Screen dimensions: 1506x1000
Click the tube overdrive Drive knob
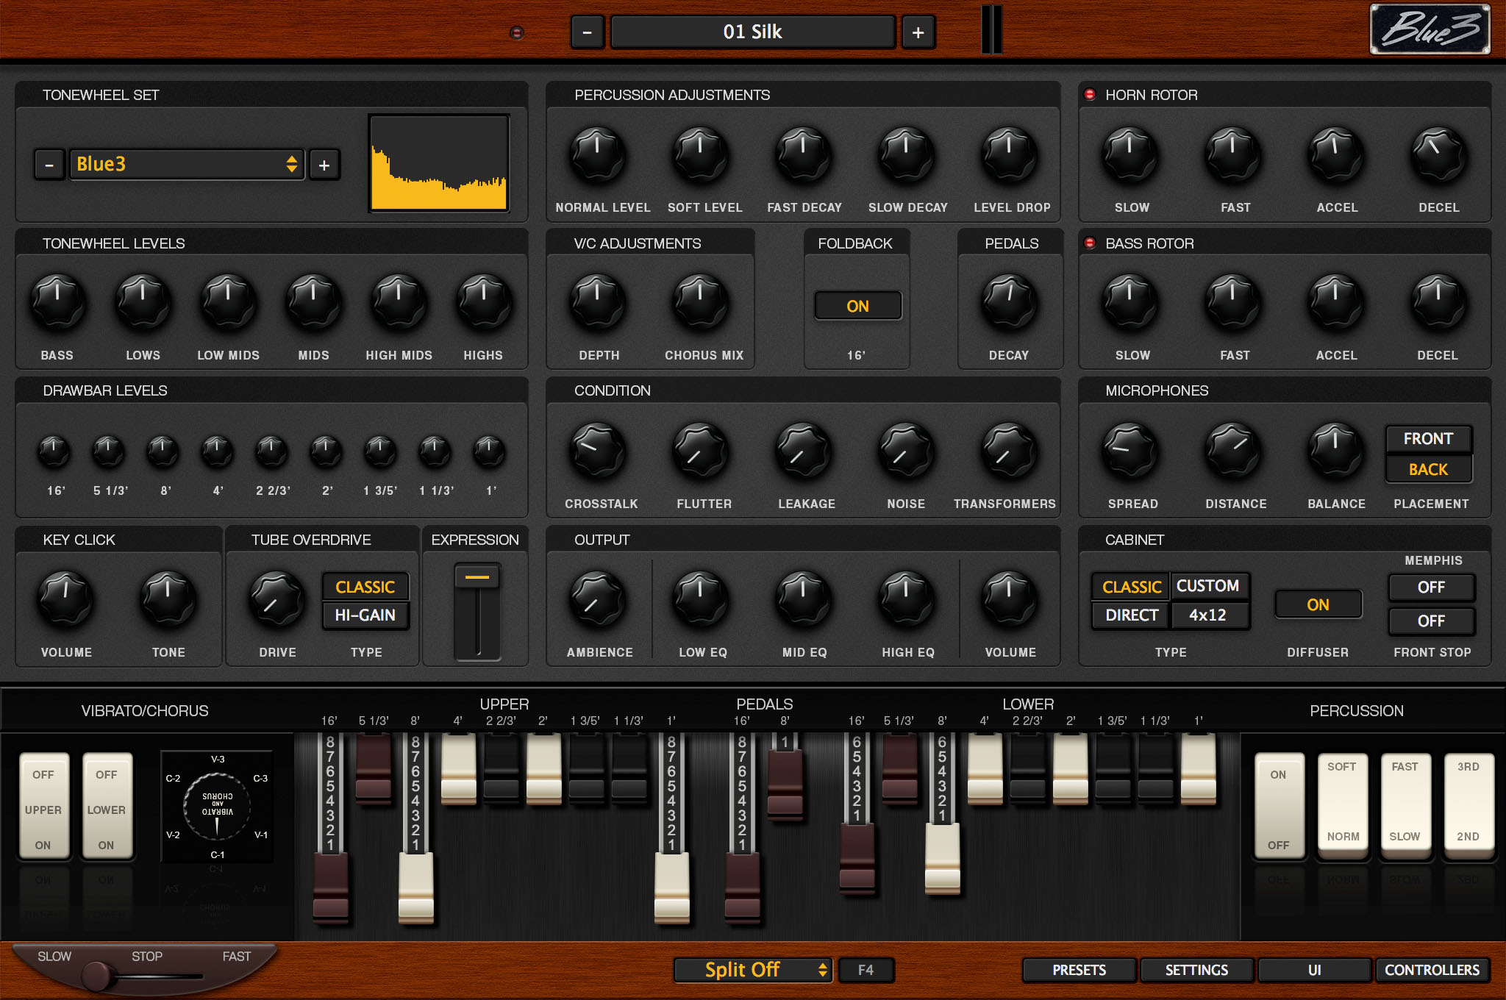point(276,599)
